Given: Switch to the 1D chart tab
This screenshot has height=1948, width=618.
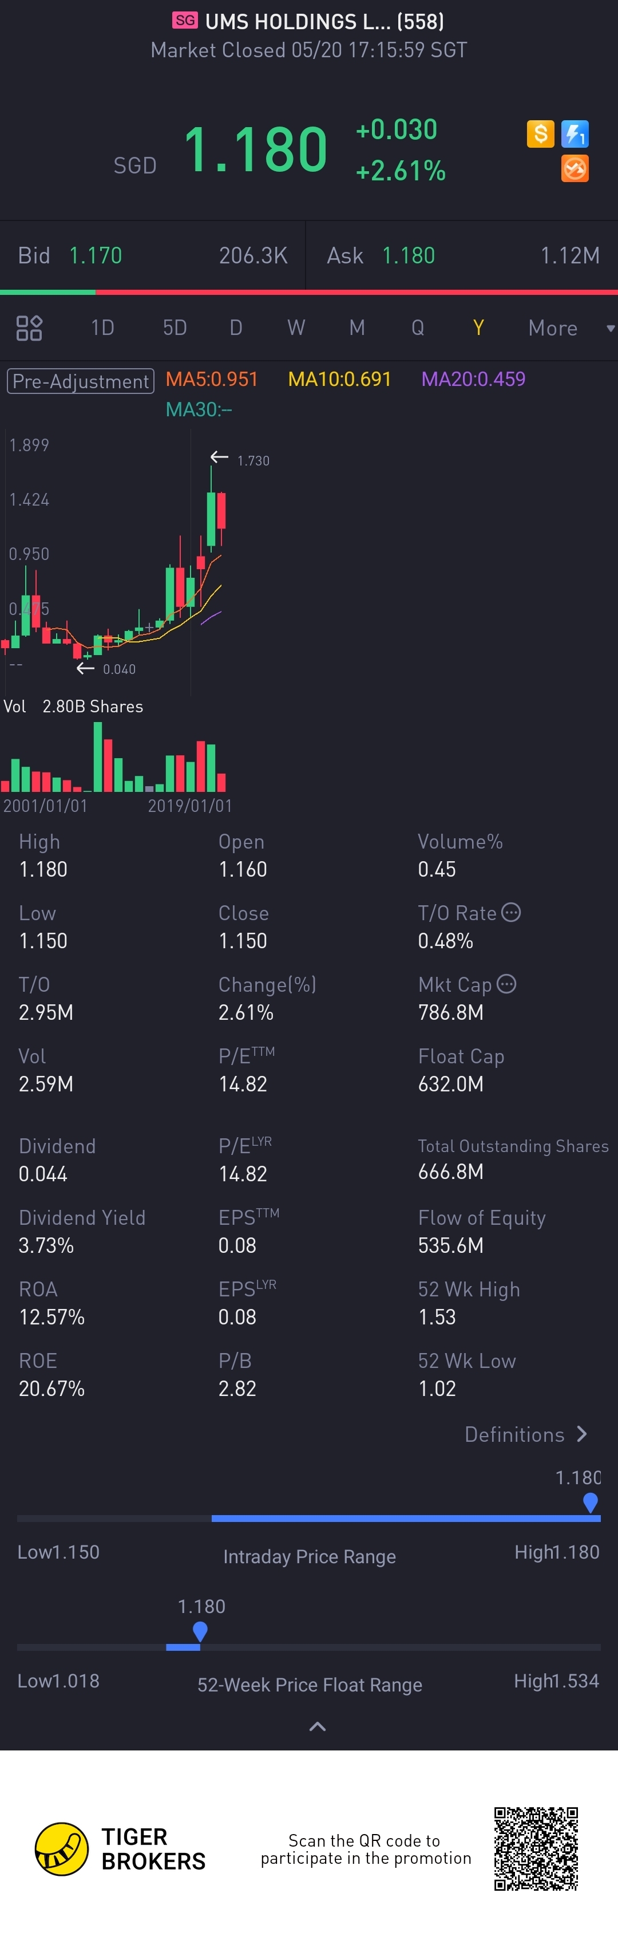Looking at the screenshot, I should [x=102, y=328].
